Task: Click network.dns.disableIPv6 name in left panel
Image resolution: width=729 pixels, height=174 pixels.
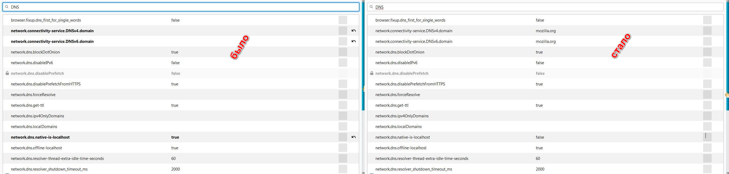Action: point(32,63)
